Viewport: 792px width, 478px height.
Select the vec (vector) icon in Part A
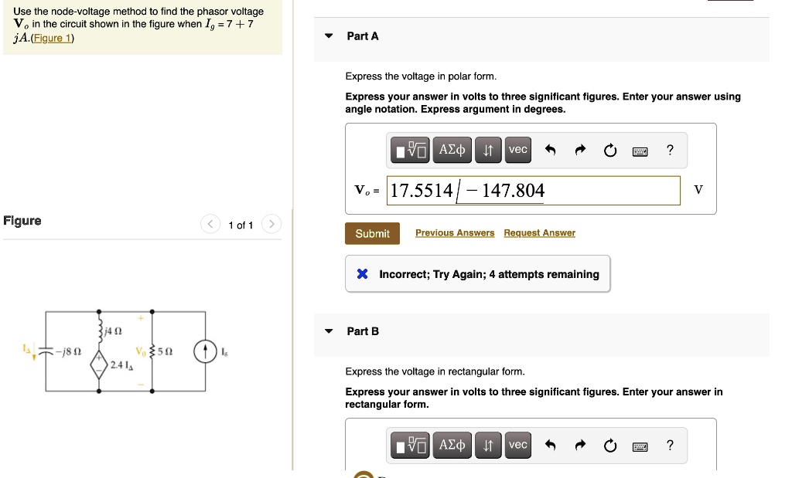click(517, 150)
